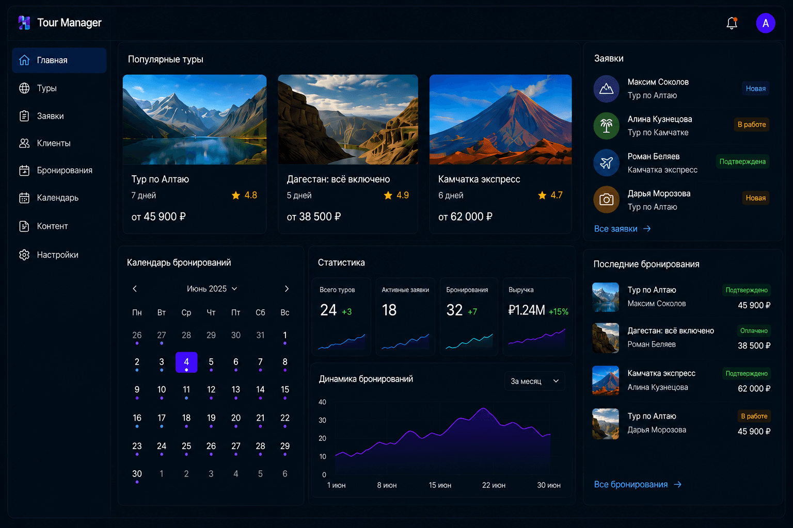Select date 30 in June calendar

[x=137, y=474]
